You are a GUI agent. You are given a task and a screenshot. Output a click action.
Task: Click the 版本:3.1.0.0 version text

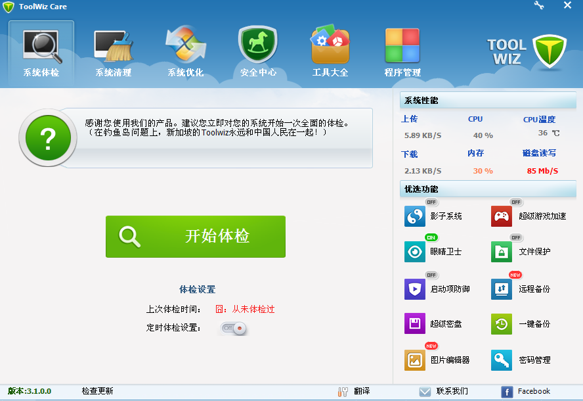(30, 391)
